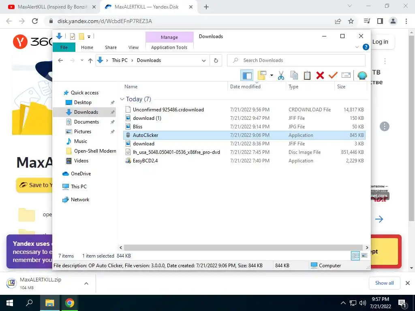Open the Home ribbon tab
This screenshot has height=311, width=415.
[87, 47]
